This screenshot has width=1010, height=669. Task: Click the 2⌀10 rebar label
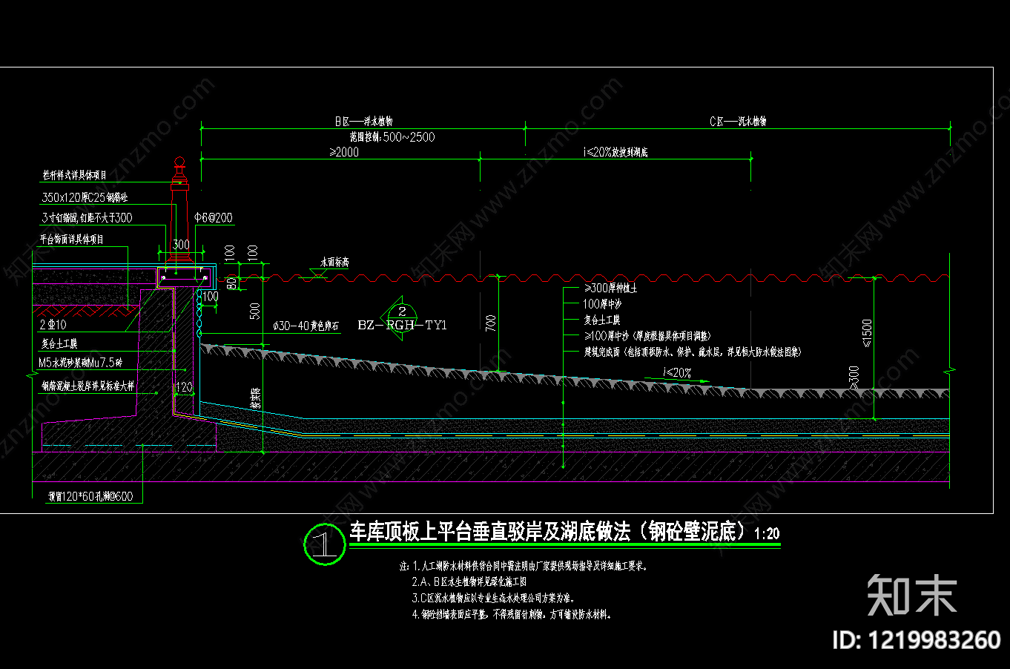click(x=53, y=325)
